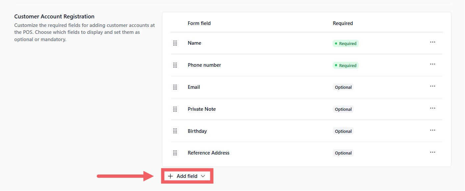Click the drag handle for Name
Image resolution: width=465 pixels, height=191 pixels.
175,43
